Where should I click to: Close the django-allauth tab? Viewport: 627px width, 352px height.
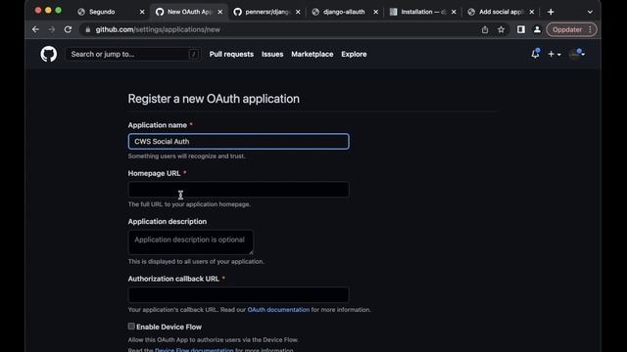click(x=376, y=12)
